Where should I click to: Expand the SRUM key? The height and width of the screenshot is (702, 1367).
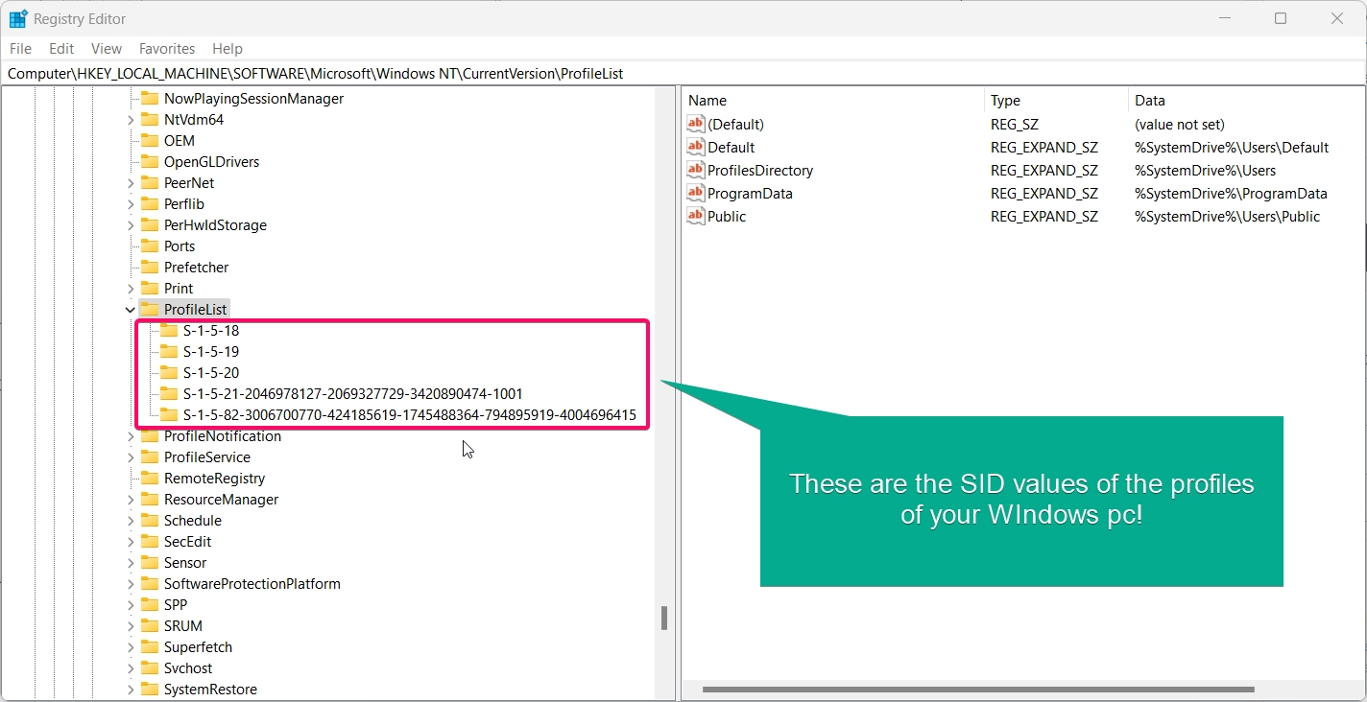[131, 626]
